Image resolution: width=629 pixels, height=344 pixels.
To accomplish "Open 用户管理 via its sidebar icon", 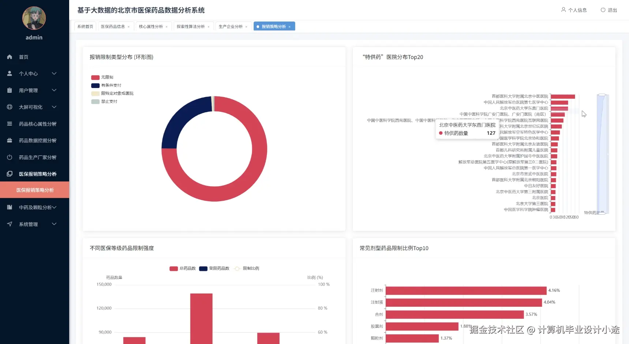I will [10, 90].
